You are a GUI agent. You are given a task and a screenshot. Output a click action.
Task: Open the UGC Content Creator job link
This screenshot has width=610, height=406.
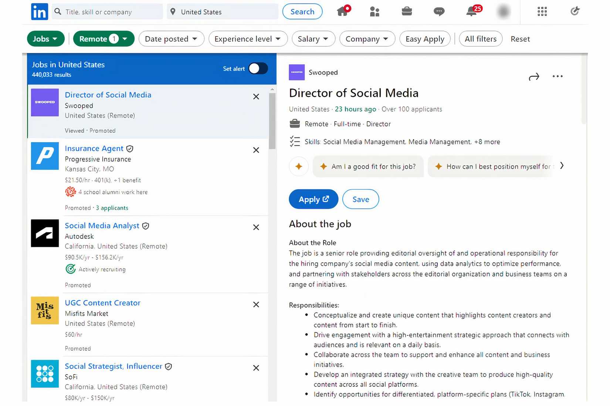click(102, 303)
